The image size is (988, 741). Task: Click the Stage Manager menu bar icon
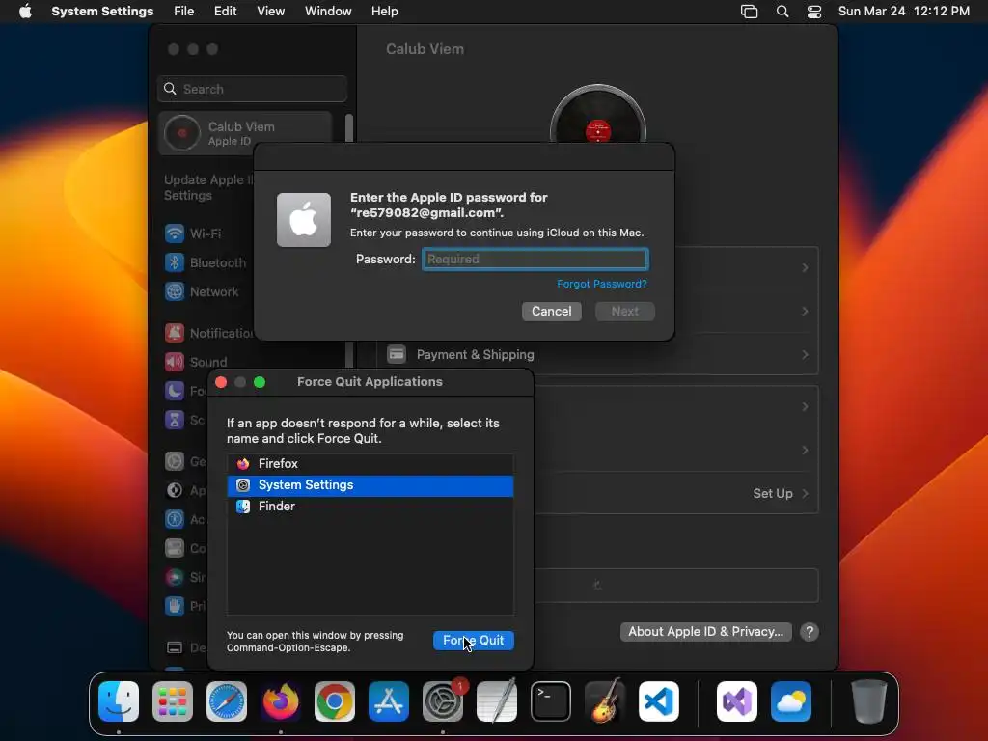(749, 12)
